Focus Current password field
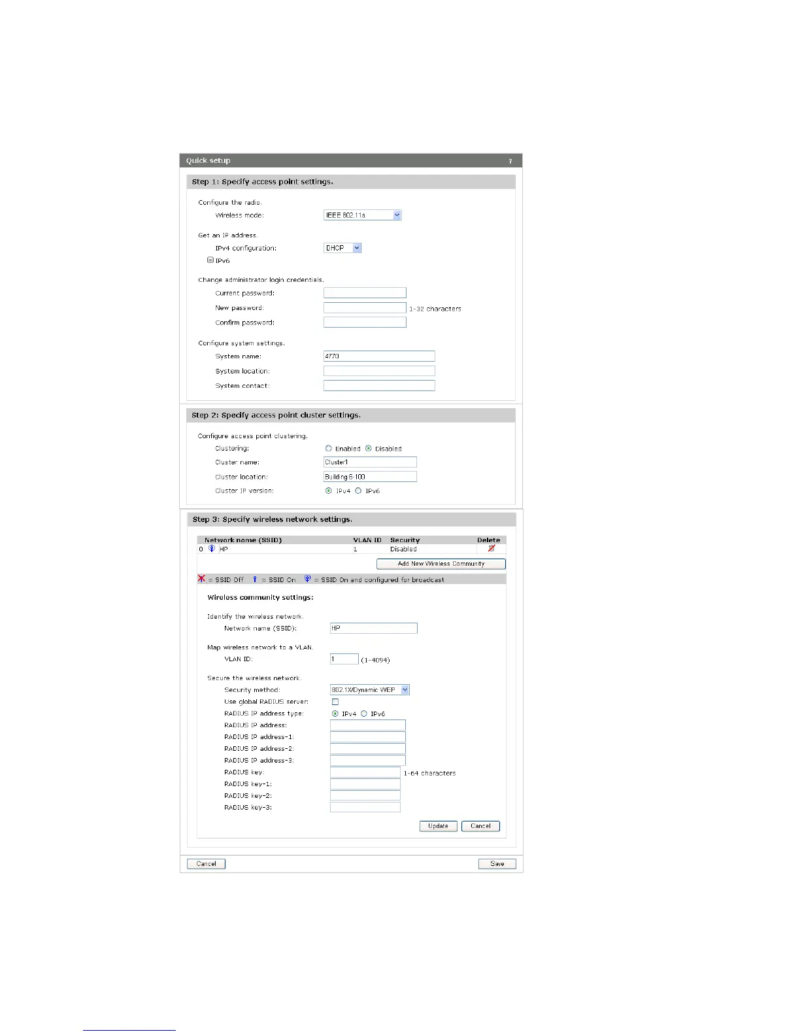The height and width of the screenshot is (1036, 800). pos(365,293)
